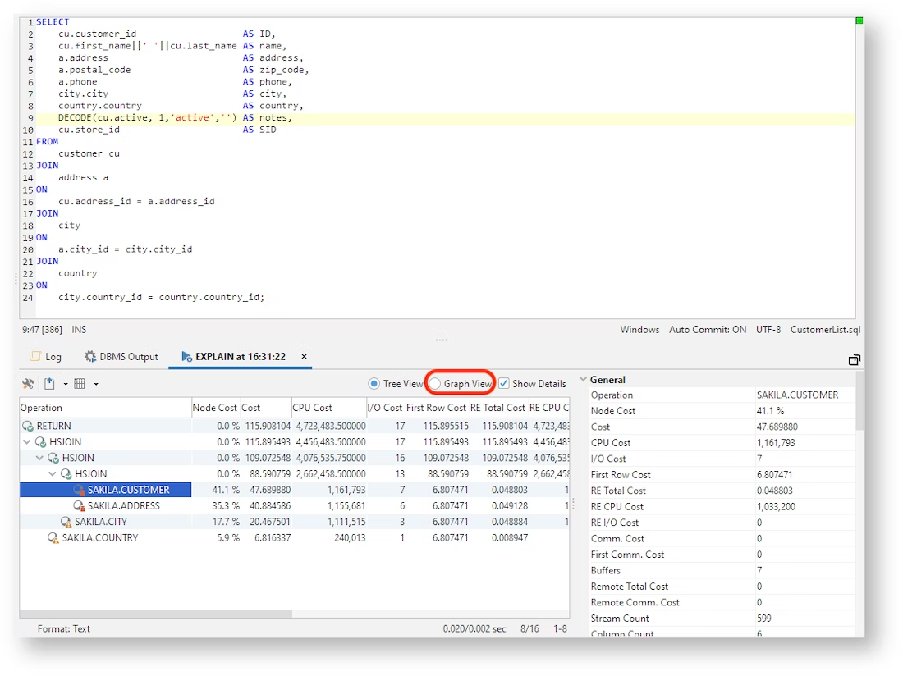Collapse the topmost HSJOIN tree node
The image size is (903, 676).
click(27, 441)
